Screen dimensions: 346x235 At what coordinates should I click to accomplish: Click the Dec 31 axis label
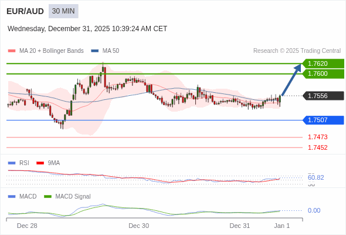point(240,226)
